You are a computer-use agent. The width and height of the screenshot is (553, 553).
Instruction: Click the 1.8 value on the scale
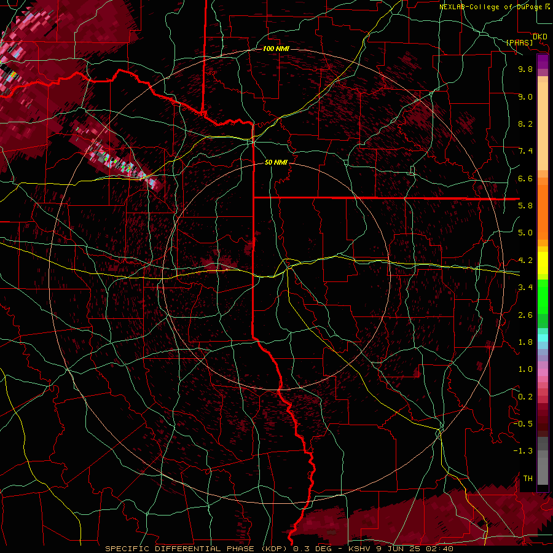click(525, 342)
